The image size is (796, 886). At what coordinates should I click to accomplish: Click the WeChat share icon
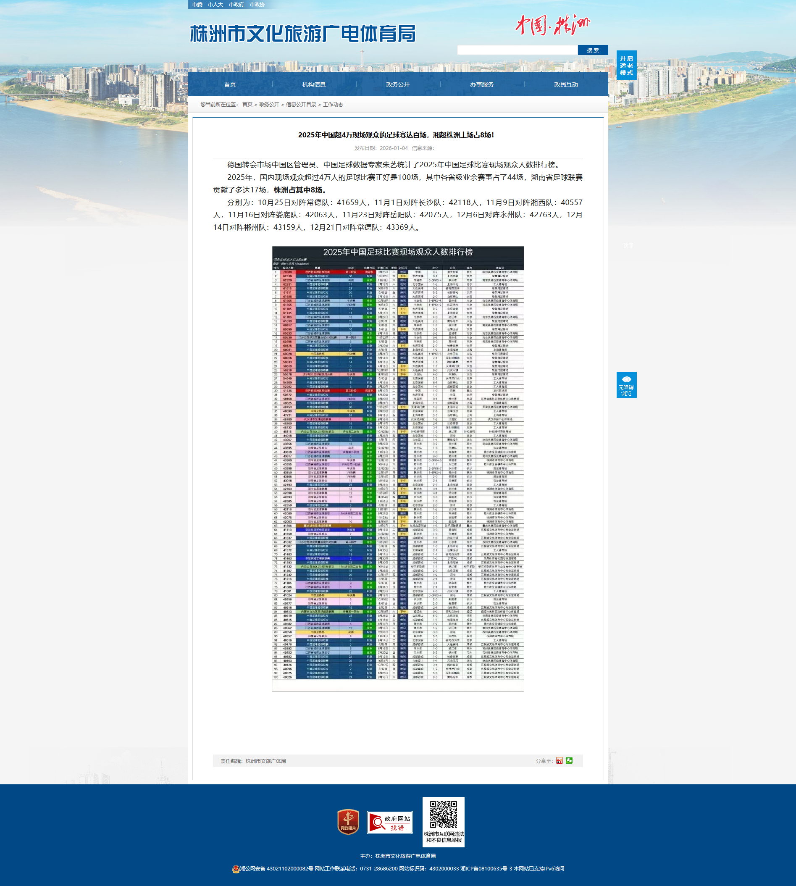click(x=569, y=760)
